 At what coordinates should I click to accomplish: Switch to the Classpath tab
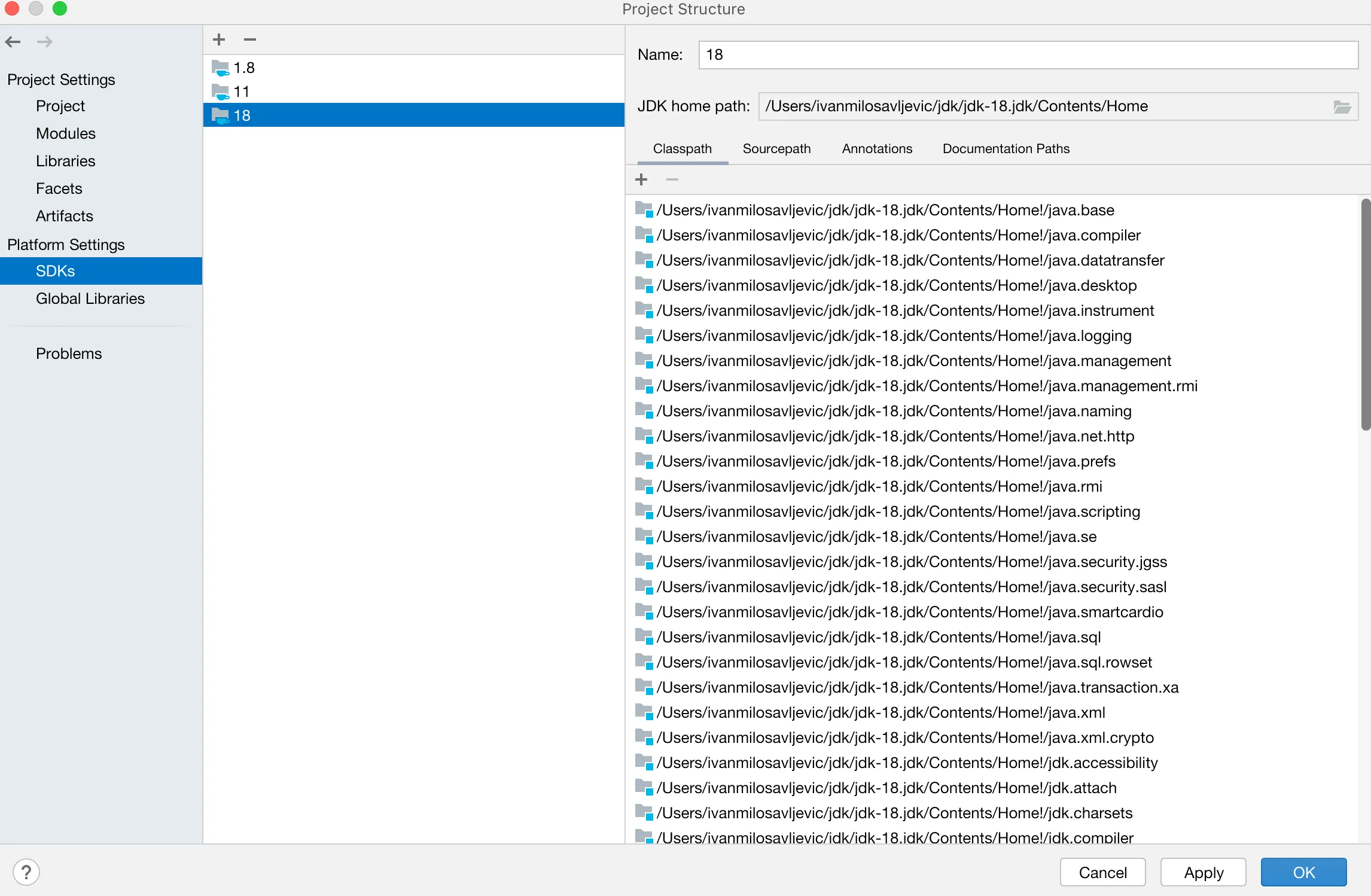[x=683, y=148]
